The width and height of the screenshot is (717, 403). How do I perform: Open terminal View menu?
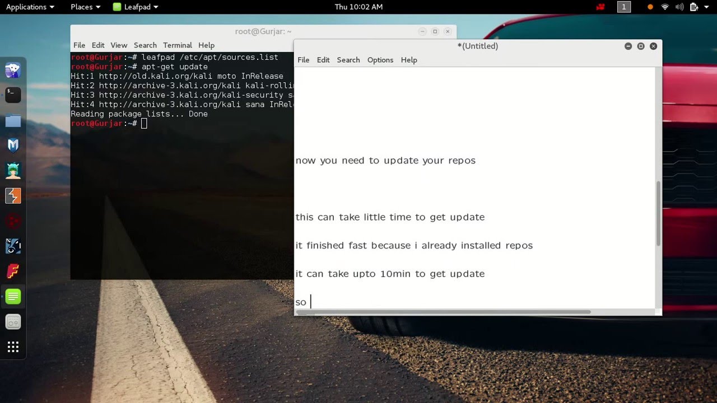[119, 45]
